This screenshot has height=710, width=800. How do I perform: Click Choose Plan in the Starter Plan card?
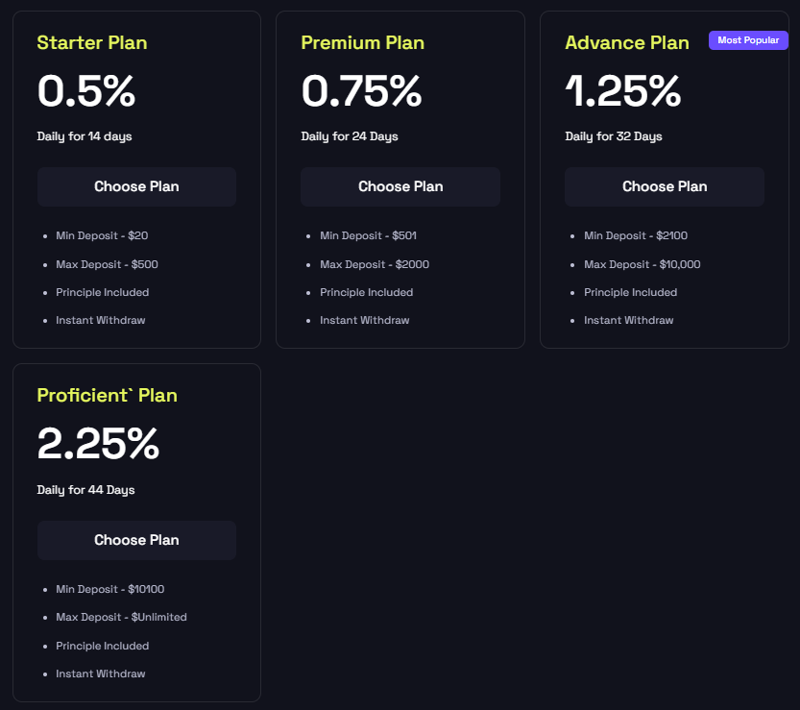coord(136,186)
